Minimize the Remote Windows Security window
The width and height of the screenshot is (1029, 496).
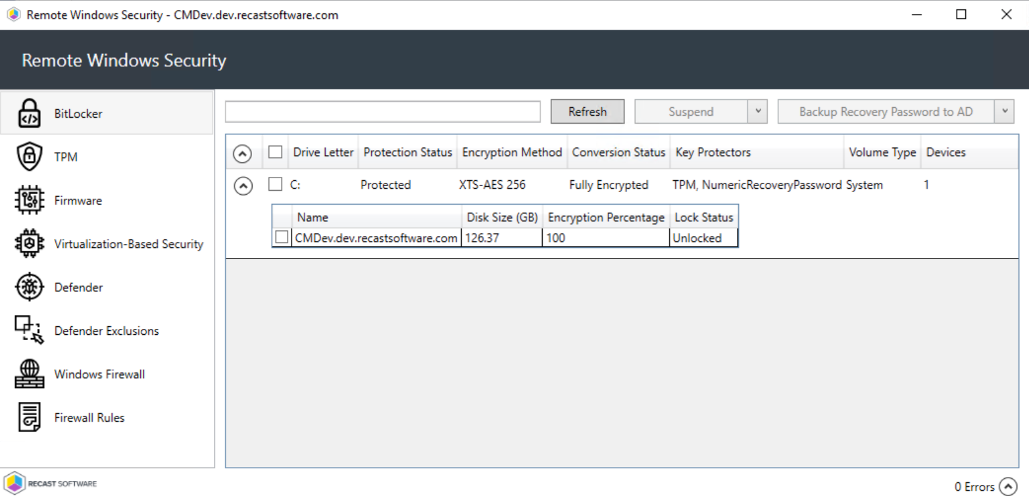pyautogui.click(x=917, y=14)
